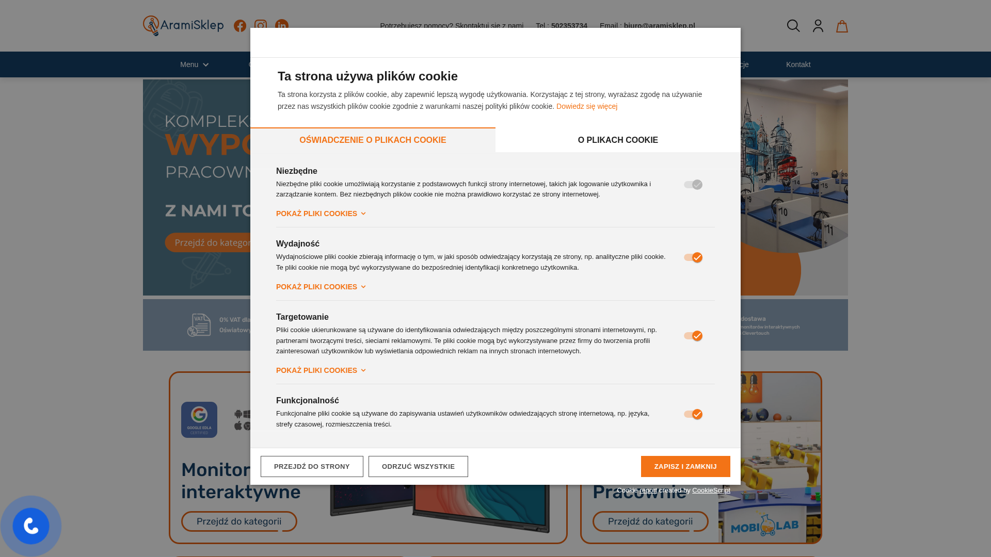Click the Przejdź do strony button

(312, 466)
